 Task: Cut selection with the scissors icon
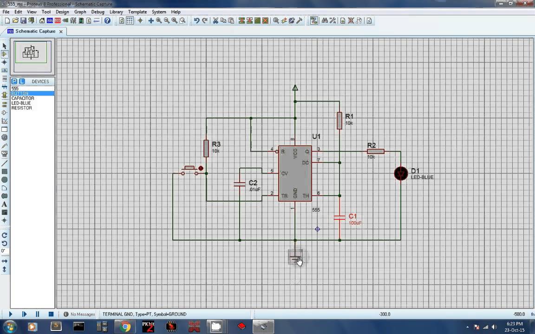pyautogui.click(x=215, y=21)
